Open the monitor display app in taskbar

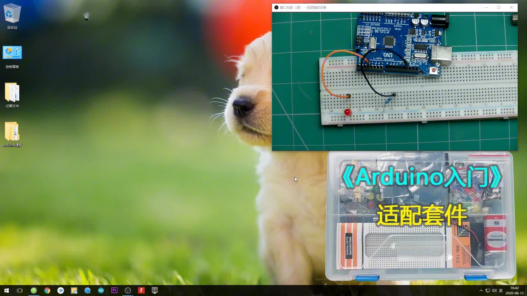[155, 291]
